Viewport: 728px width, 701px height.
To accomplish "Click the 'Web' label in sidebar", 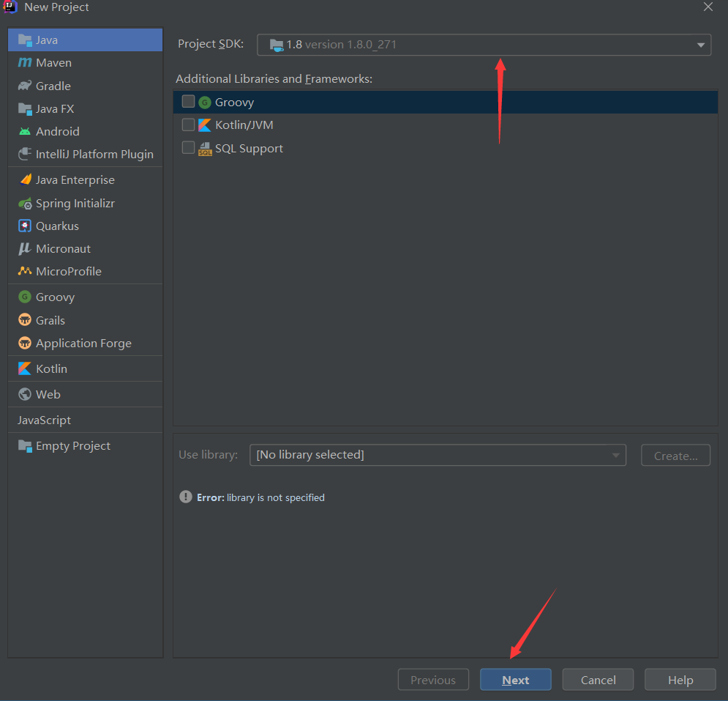I will [x=48, y=394].
